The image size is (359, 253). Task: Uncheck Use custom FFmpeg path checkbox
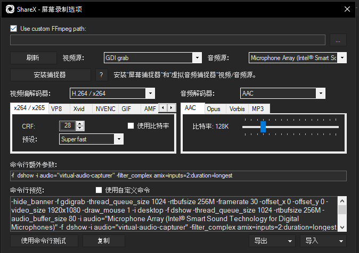(x=13, y=29)
